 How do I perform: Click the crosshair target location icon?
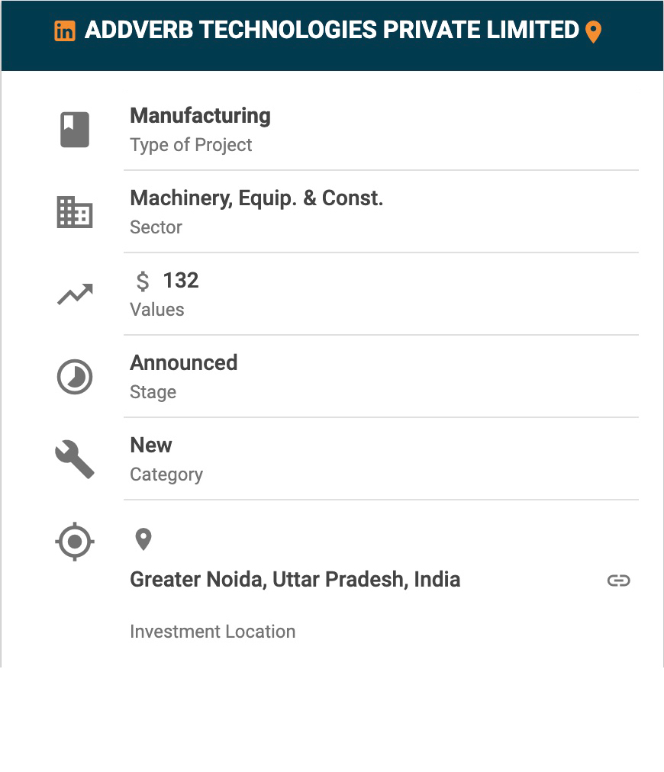coord(75,542)
